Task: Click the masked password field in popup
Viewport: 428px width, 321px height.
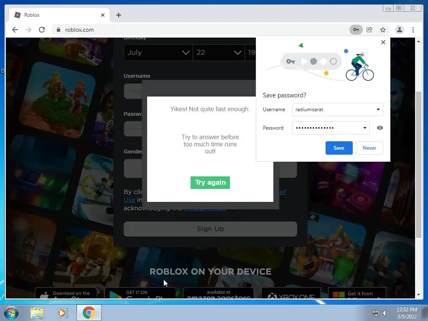Action: click(x=331, y=128)
